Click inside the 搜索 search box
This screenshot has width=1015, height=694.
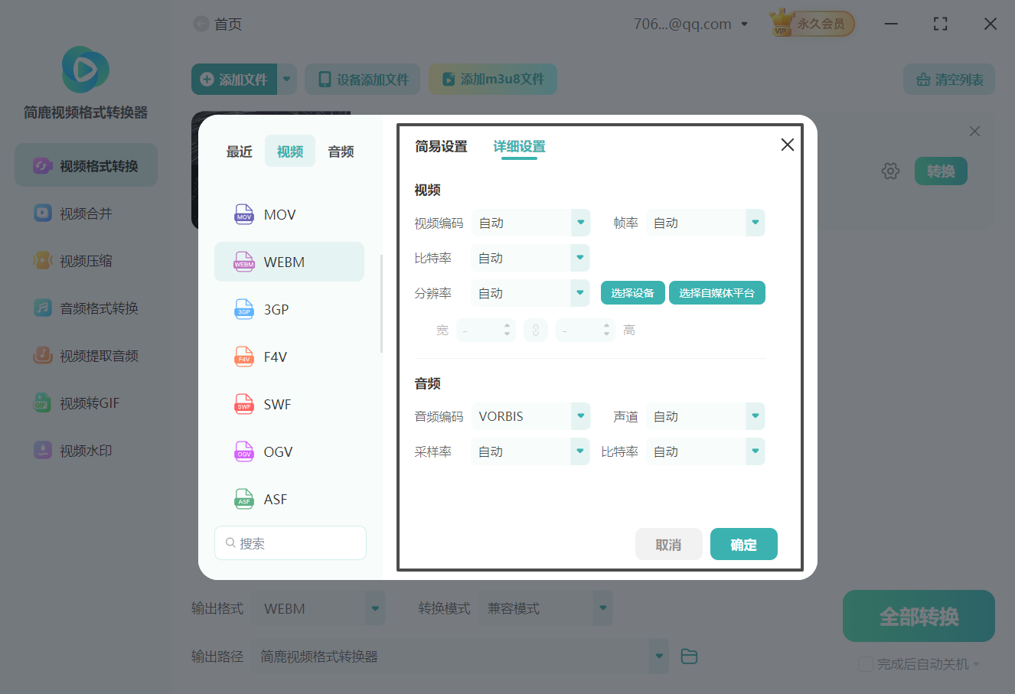[x=290, y=542]
